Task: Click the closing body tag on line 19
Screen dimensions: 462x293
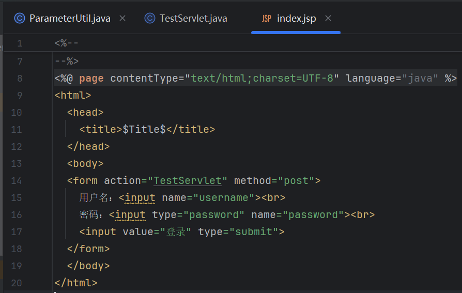Action: point(88,266)
